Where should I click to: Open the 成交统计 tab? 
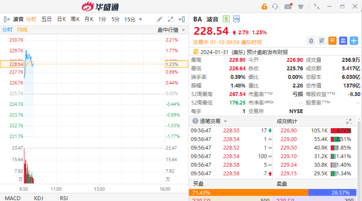click(287, 121)
